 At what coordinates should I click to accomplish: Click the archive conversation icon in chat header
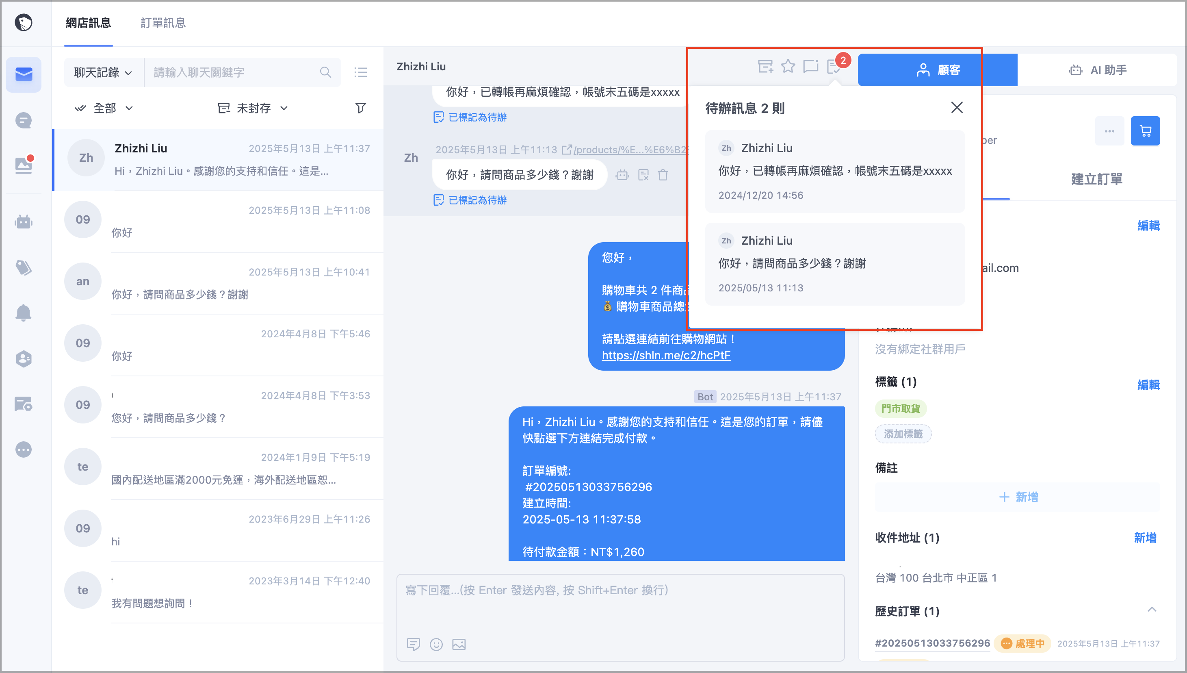coord(766,67)
